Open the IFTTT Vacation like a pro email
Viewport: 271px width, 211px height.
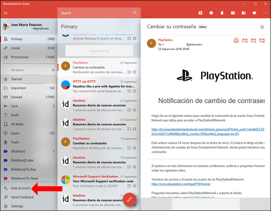click(x=99, y=86)
